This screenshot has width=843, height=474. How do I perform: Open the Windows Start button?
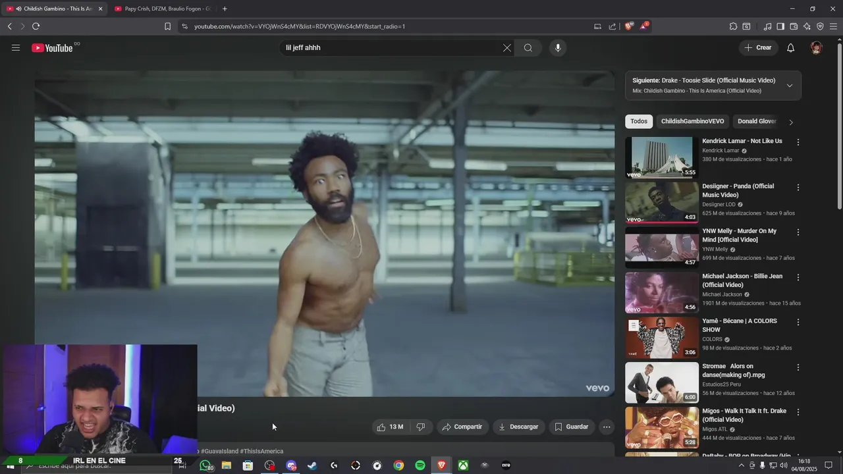click(10, 465)
